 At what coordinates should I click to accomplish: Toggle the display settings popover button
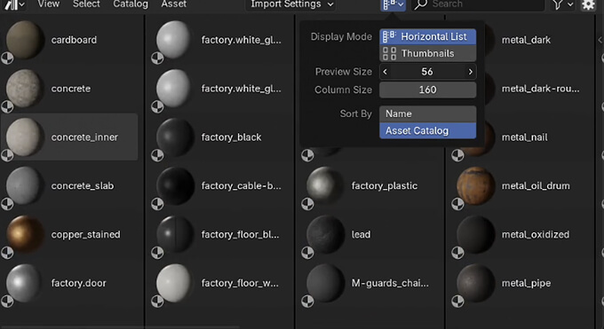coord(393,5)
